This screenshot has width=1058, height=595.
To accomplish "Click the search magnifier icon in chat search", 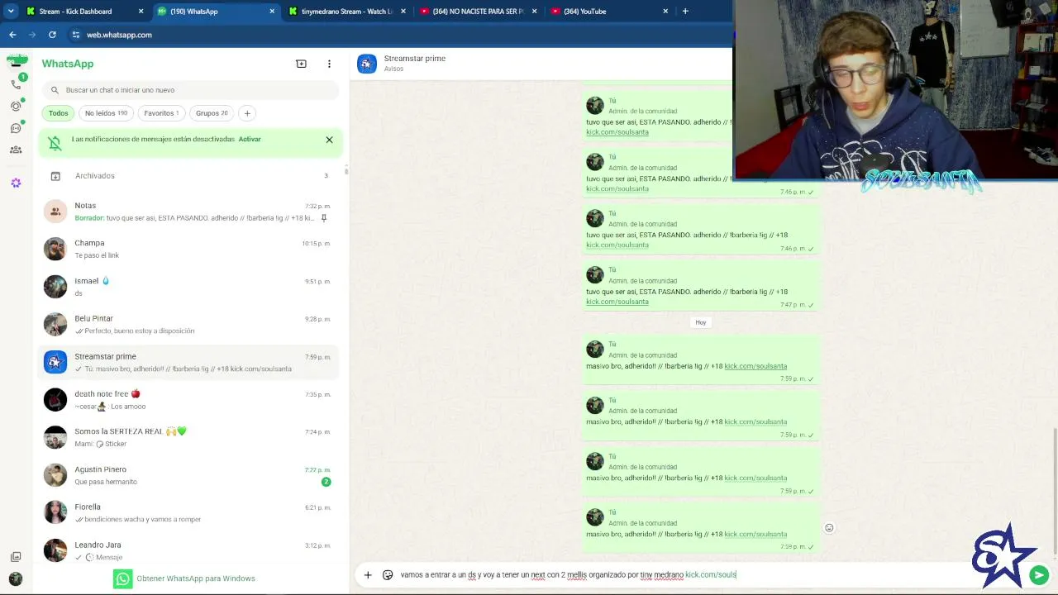I will point(55,90).
